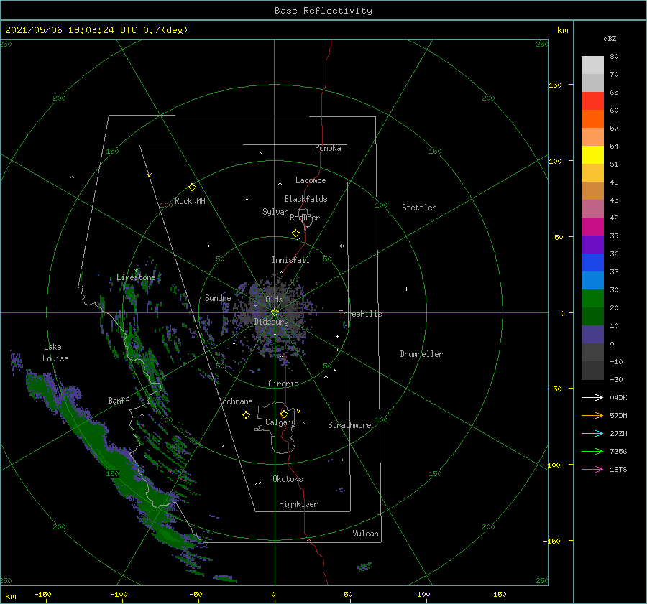Pick the bright orange swatch below red
This screenshot has height=604, width=647.
point(592,119)
